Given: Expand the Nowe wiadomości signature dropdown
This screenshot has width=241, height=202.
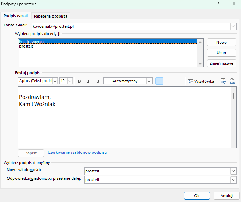Looking at the screenshot, I should 233,171.
